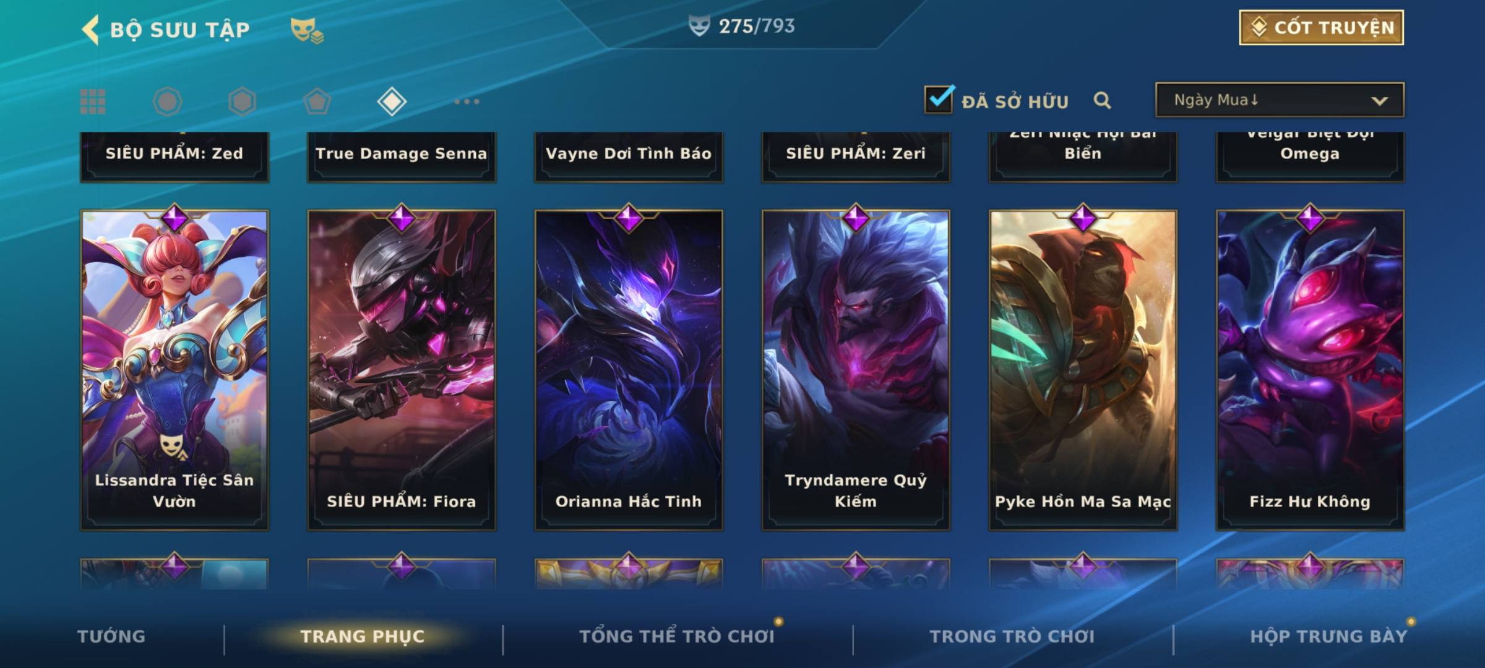Select the pentagon rarity filter icon
Screen dimensions: 1485x668
(x=317, y=101)
